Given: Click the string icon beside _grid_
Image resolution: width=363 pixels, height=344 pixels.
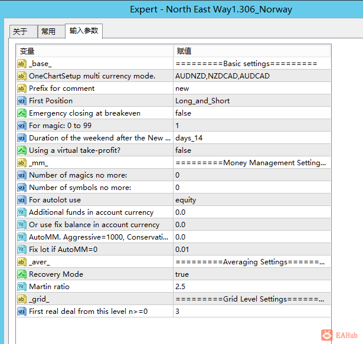Looking at the screenshot, I should [x=22, y=299].
